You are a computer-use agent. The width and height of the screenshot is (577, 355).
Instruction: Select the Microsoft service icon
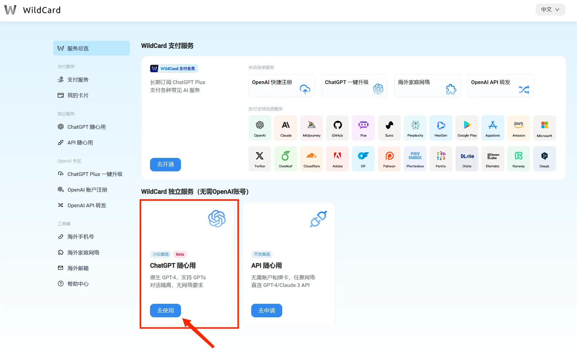coord(544,128)
